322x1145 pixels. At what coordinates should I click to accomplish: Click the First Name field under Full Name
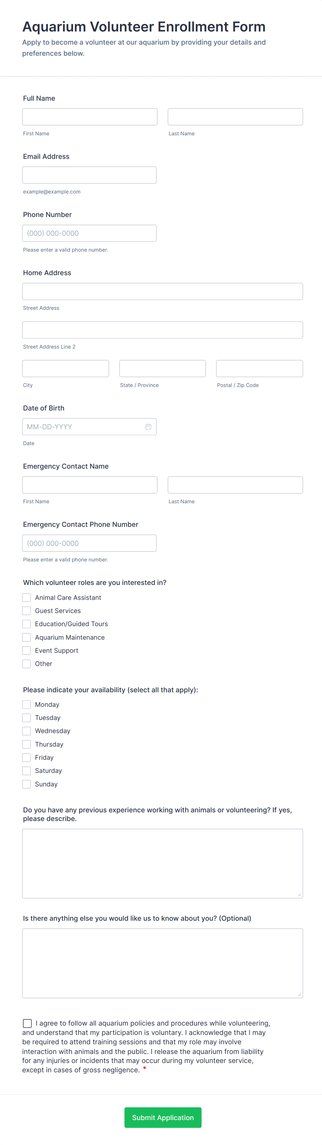pyautogui.click(x=89, y=116)
